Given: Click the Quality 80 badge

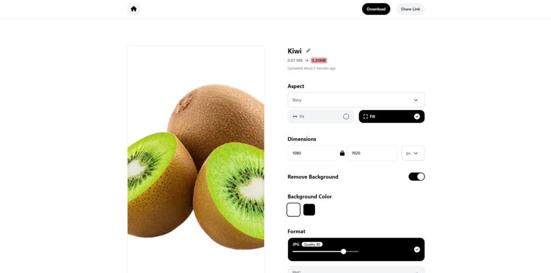Looking at the screenshot, I should click(312, 244).
